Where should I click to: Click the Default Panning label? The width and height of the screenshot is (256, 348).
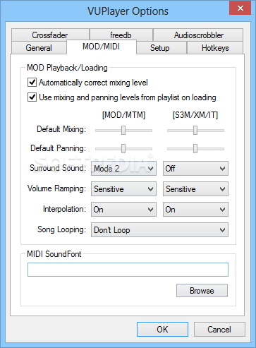tap(59, 148)
